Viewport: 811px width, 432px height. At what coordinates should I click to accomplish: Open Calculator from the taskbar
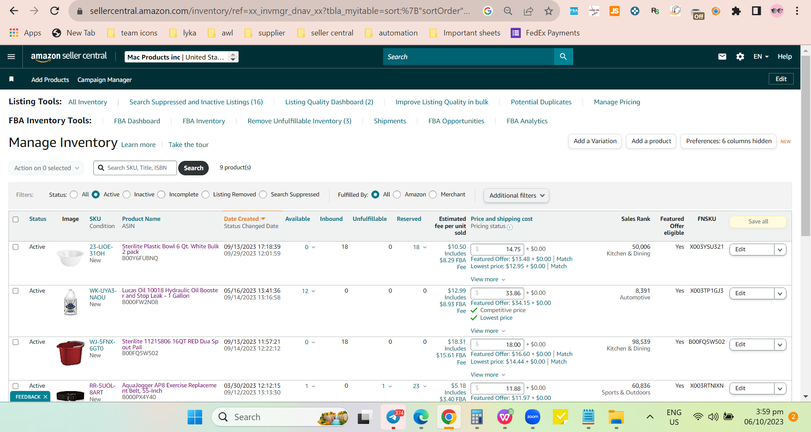[x=477, y=417]
